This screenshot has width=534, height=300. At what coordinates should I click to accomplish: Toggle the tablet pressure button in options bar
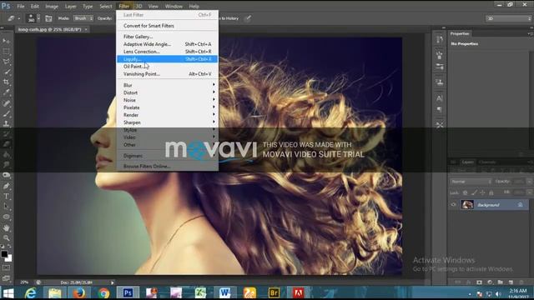pyautogui.click(x=248, y=18)
